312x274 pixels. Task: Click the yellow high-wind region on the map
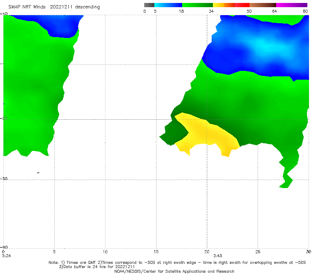[x=207, y=133]
